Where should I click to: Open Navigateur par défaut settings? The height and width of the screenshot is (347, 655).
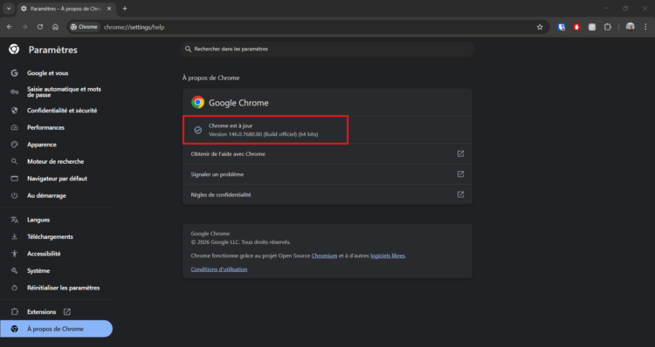click(x=57, y=179)
